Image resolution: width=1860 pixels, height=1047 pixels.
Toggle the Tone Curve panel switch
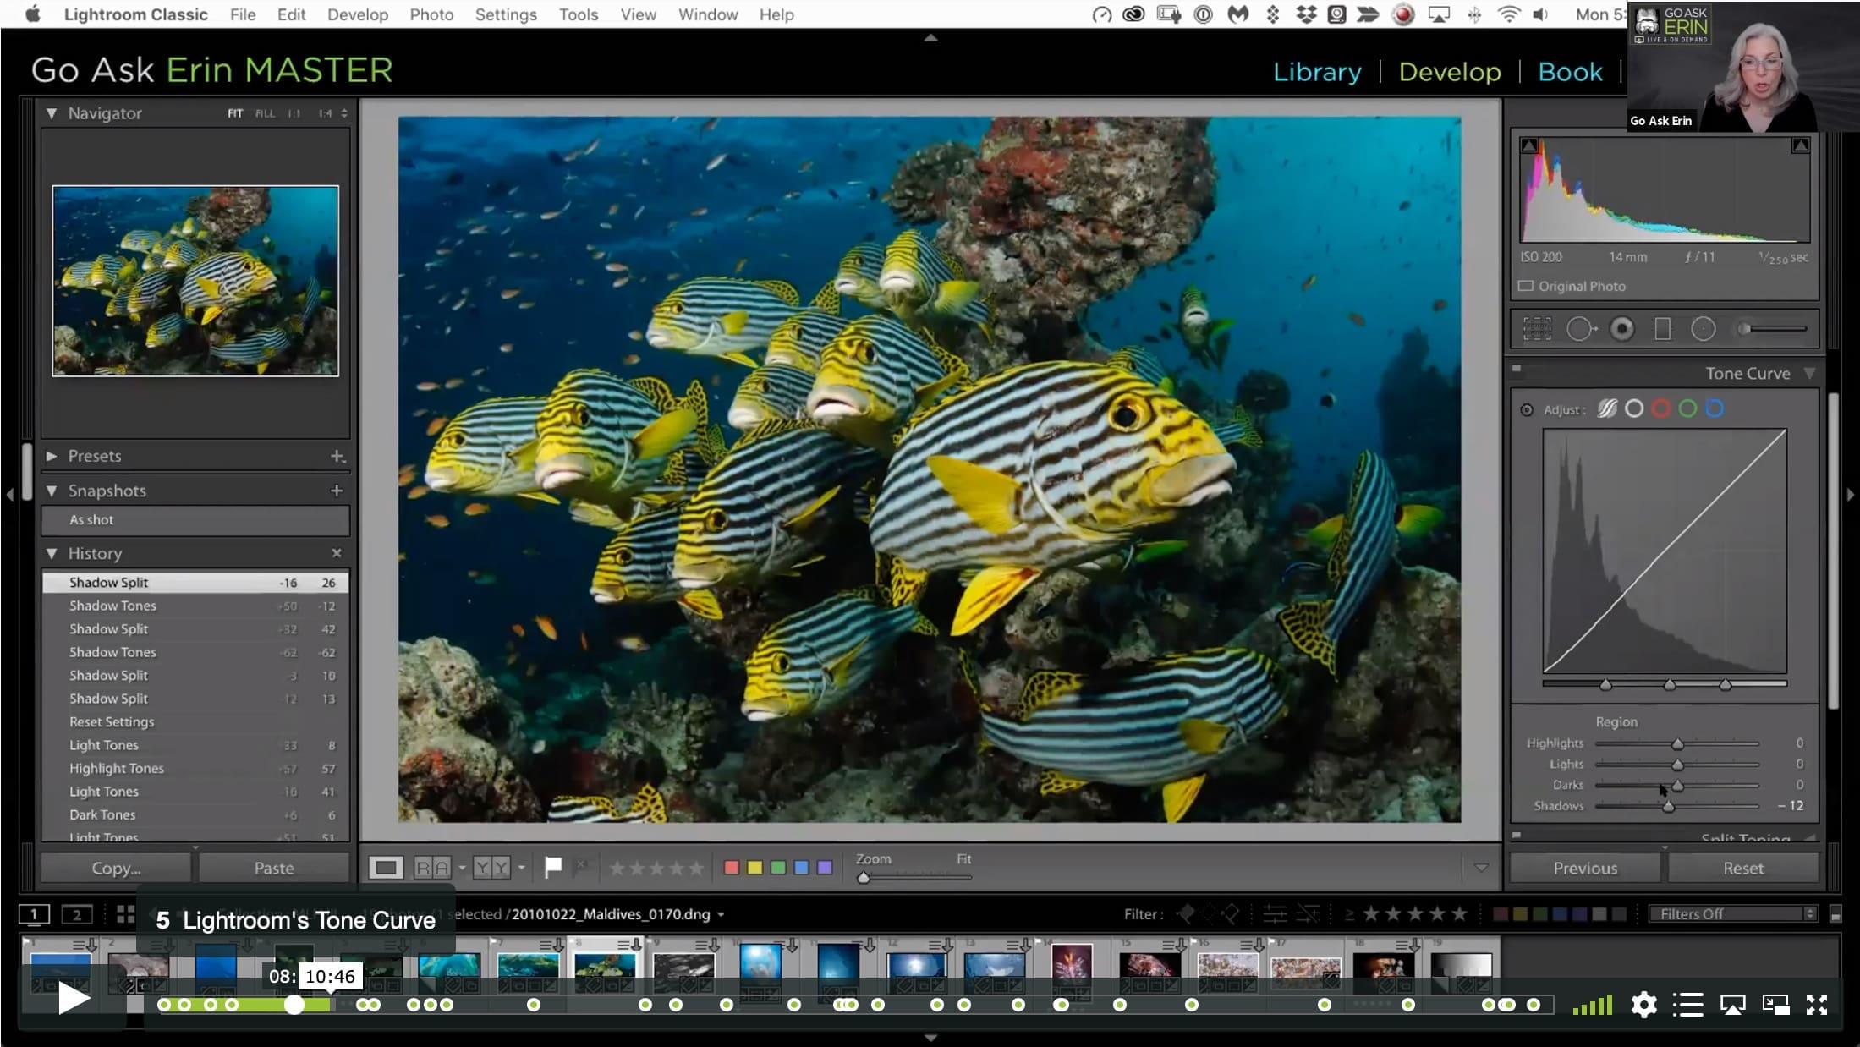tap(1517, 369)
